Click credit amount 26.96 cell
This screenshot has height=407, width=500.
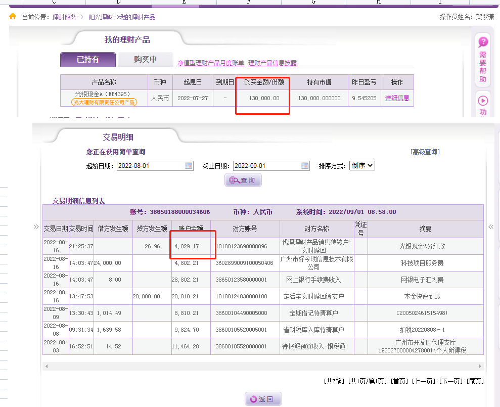(152, 246)
